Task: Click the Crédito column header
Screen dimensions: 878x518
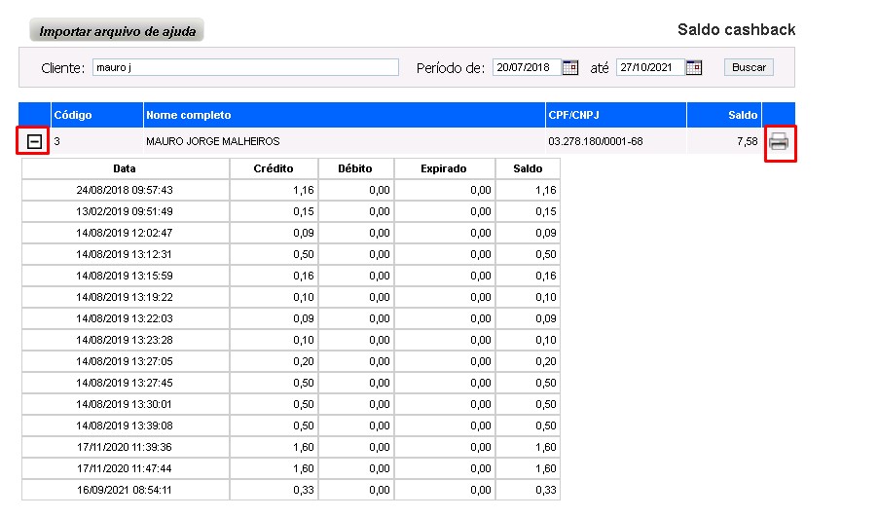Action: (274, 168)
